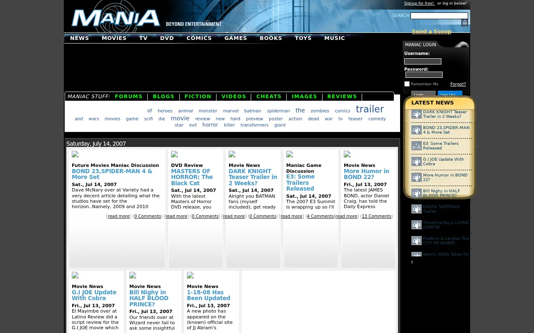Click icon beside DEATH SENTENCE Trailer

pyautogui.click(x=416, y=209)
